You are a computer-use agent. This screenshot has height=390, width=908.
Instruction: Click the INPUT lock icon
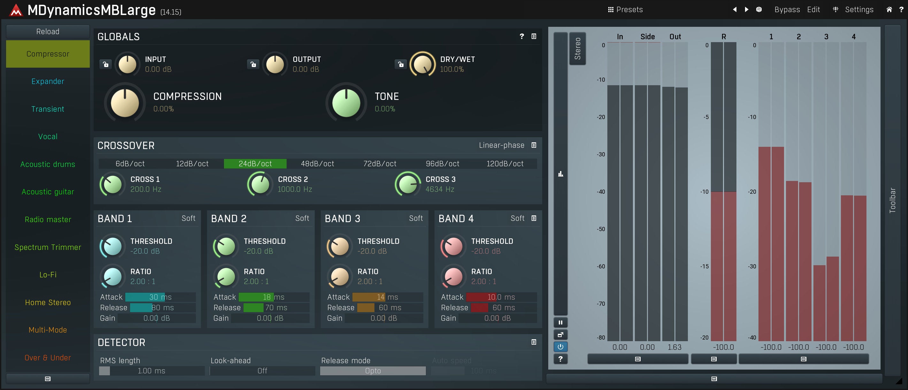(x=105, y=64)
